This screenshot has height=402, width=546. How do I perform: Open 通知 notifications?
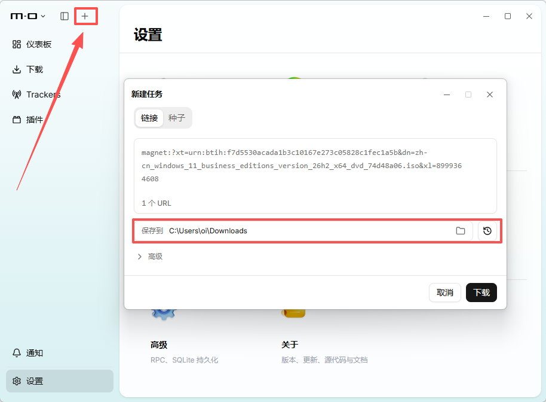[x=60, y=353]
